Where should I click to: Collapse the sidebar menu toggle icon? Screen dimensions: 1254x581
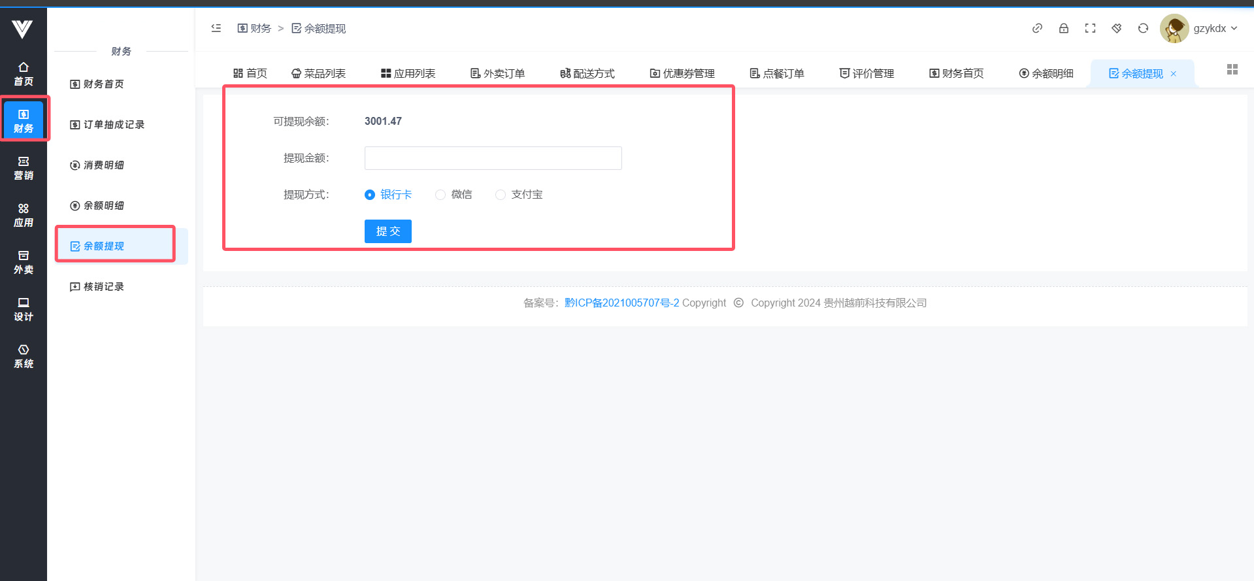tap(216, 28)
